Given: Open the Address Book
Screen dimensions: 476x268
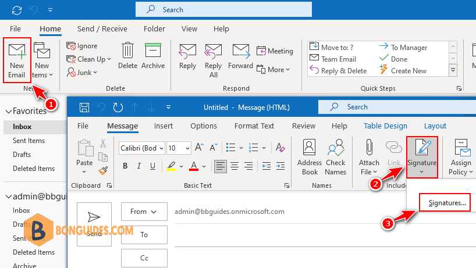Looking at the screenshot, I should pyautogui.click(x=310, y=157).
